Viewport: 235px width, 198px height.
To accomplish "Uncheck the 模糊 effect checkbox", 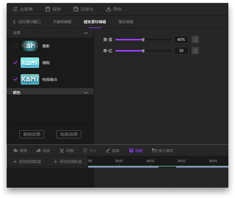I will (x=15, y=63).
